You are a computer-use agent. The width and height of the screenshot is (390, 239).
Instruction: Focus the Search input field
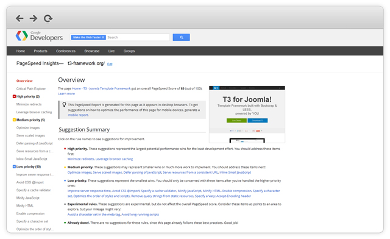pyautogui.click(x=138, y=37)
